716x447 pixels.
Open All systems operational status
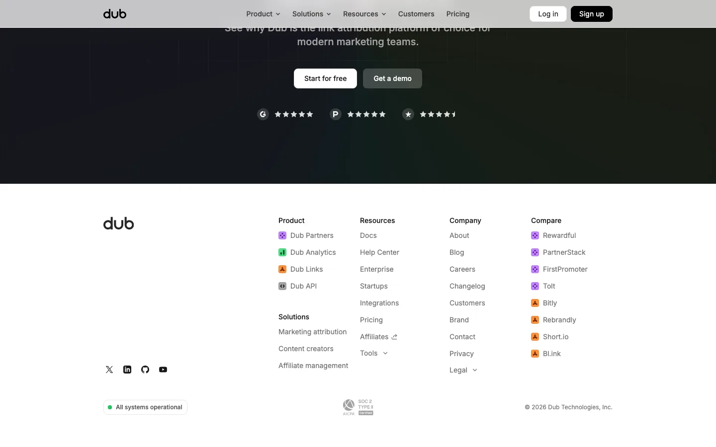point(145,407)
